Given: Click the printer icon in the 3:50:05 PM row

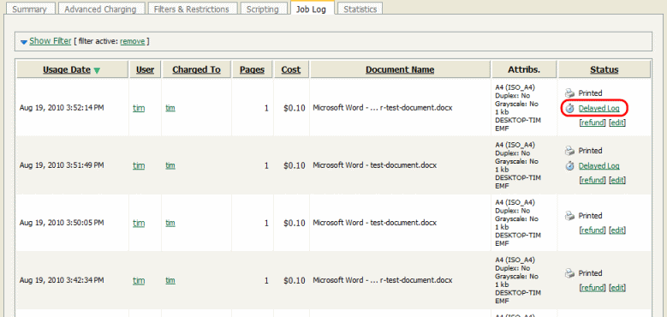Looking at the screenshot, I should tap(569, 216).
